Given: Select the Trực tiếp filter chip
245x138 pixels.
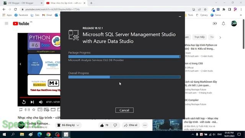Looking at the screenshot, I should point(199,37).
